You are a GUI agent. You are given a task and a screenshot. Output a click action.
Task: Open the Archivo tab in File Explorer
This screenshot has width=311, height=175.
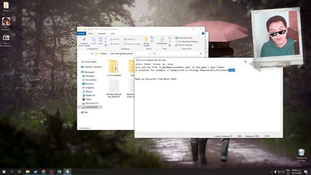pyautogui.click(x=82, y=34)
